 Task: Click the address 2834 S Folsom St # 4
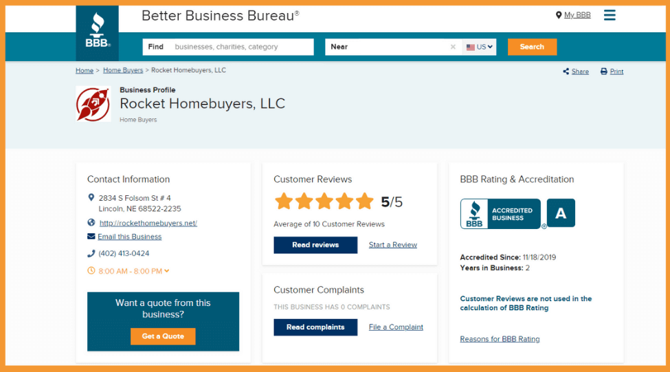[135, 198]
